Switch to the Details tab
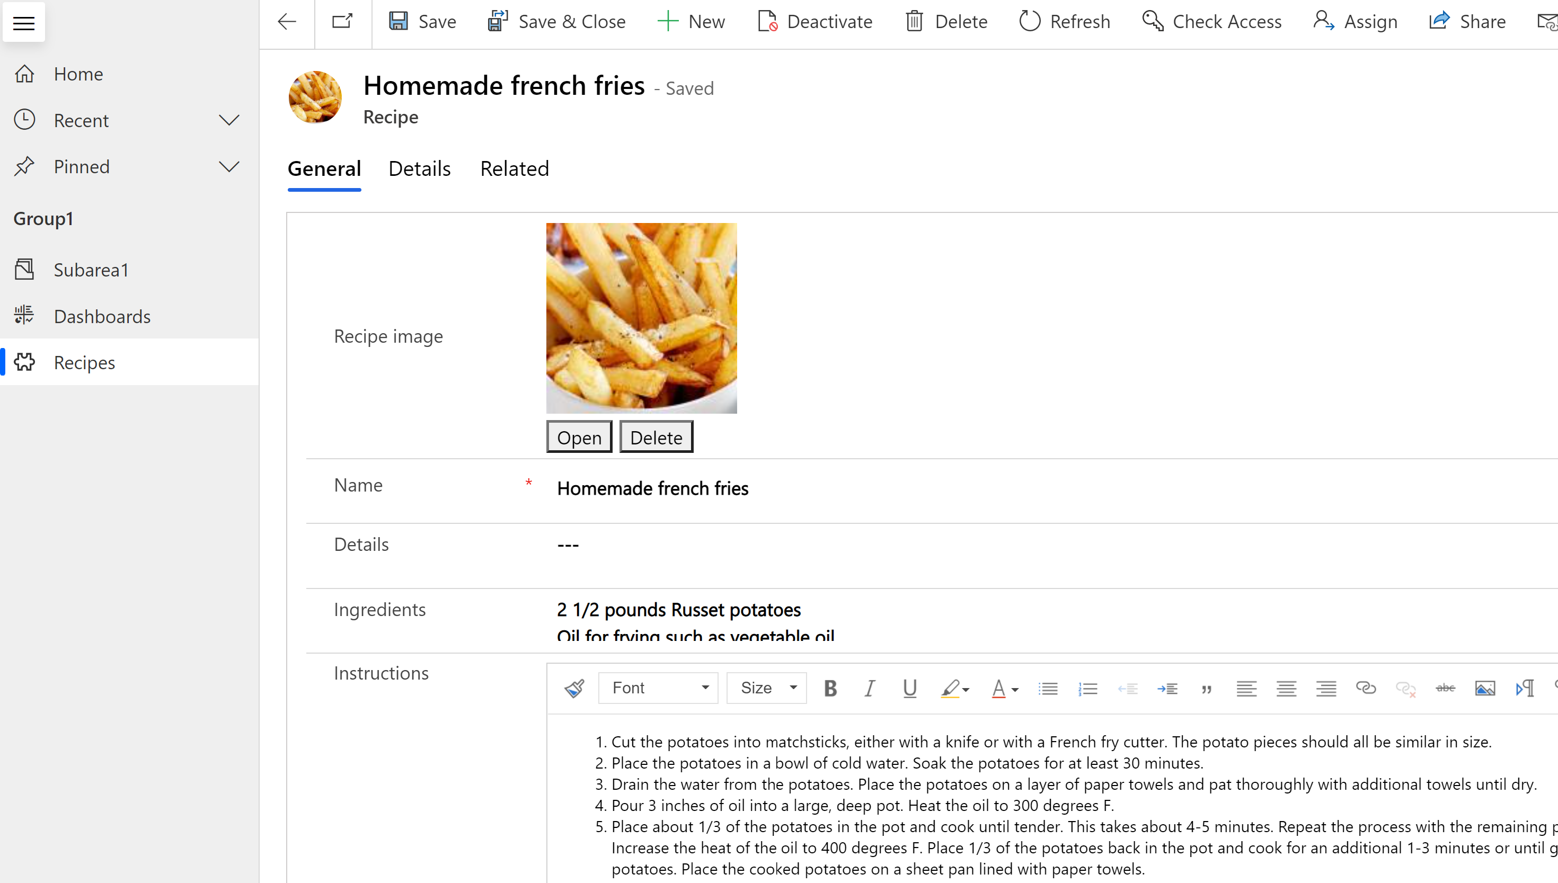Screen dimensions: 1558x883 click(420, 168)
